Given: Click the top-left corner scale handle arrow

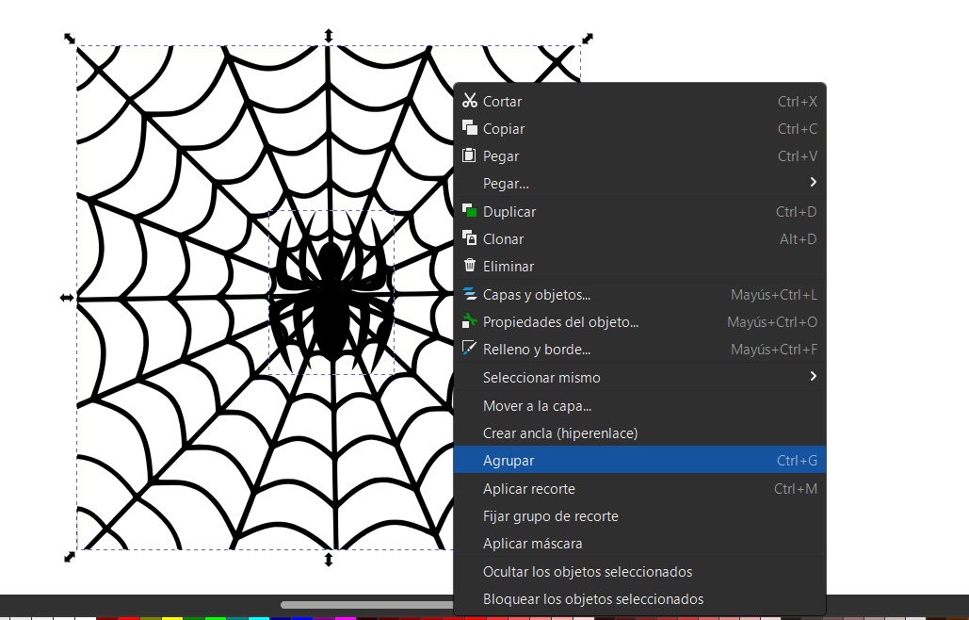Looking at the screenshot, I should click(x=70, y=39).
